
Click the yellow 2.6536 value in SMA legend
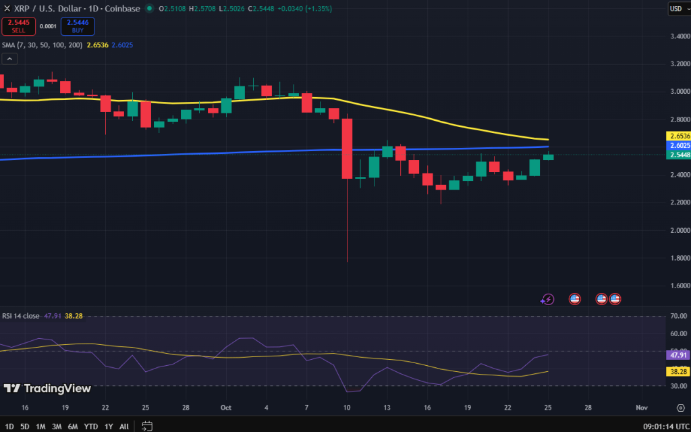98,45
